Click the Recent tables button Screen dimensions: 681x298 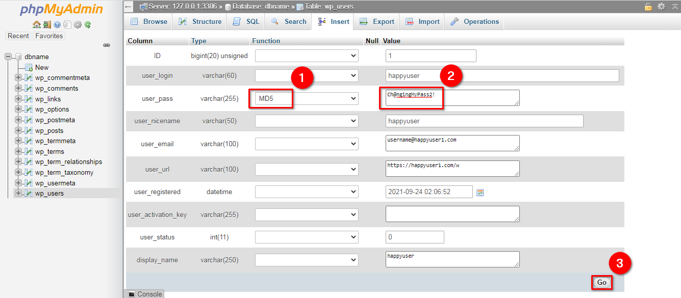(x=18, y=36)
